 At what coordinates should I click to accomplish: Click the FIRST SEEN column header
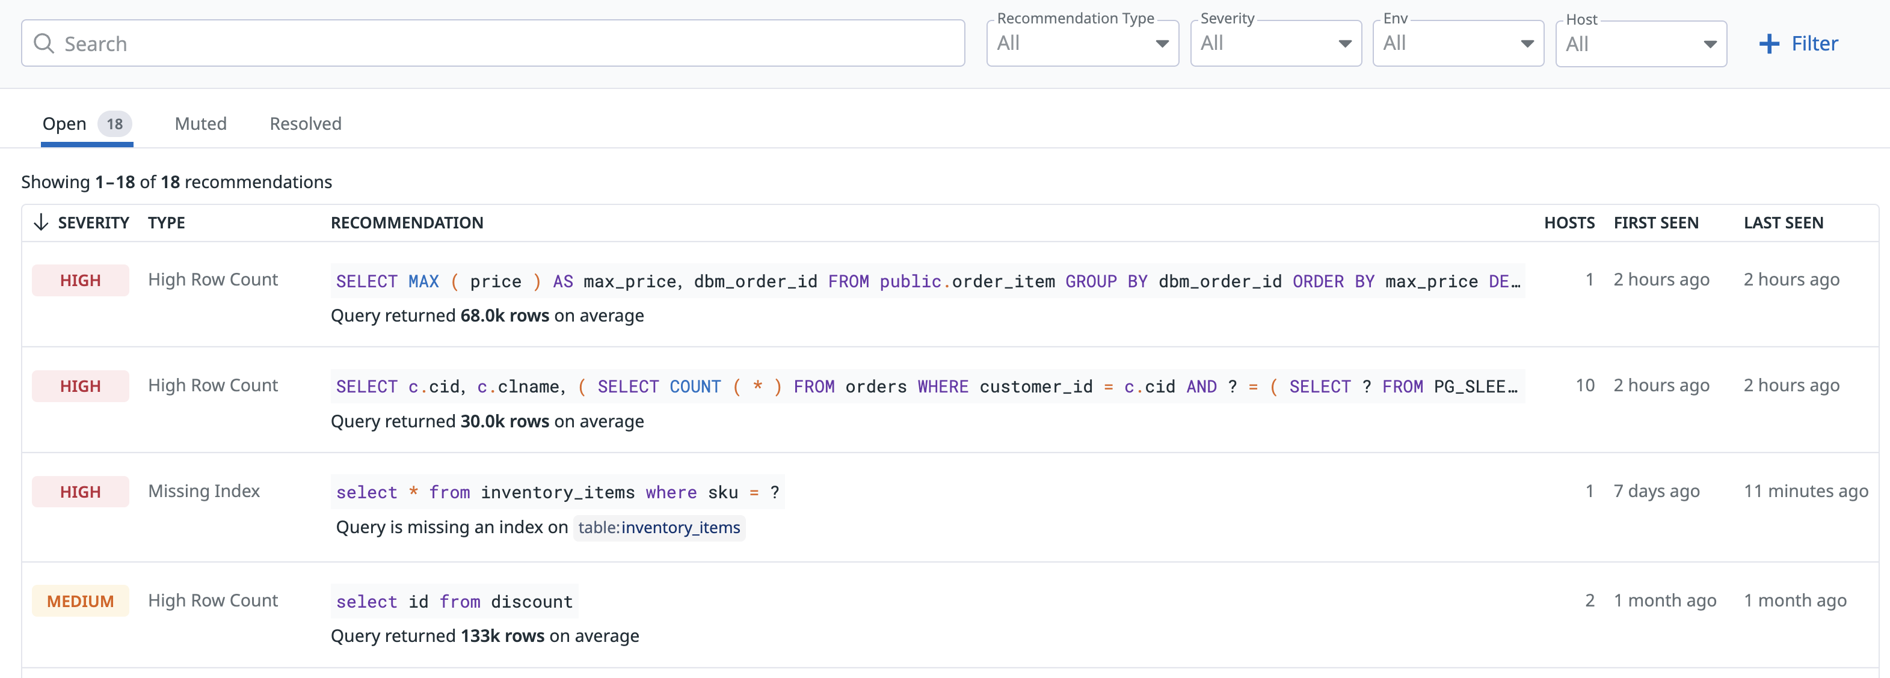(1655, 222)
